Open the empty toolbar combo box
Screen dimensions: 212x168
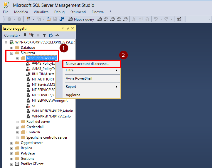198,19
